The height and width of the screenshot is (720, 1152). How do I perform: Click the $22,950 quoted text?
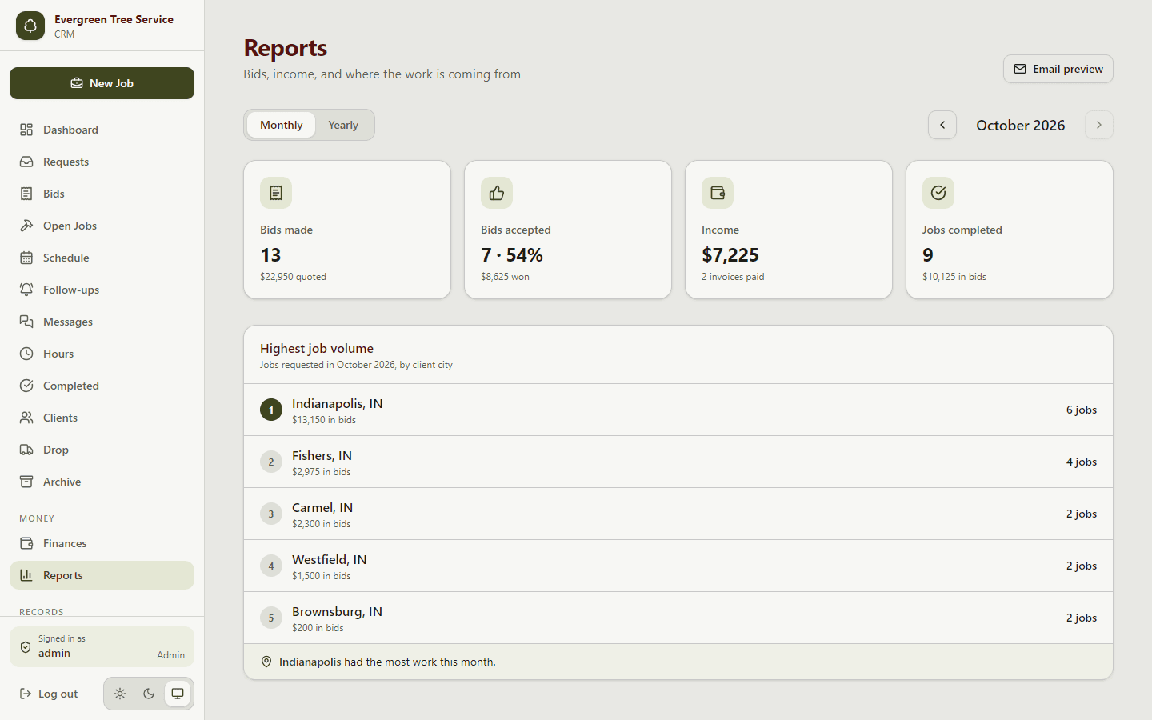(x=293, y=277)
